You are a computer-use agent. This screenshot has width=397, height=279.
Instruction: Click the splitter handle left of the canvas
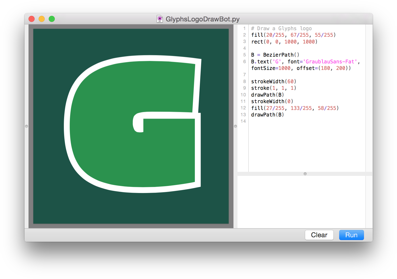point(27,126)
